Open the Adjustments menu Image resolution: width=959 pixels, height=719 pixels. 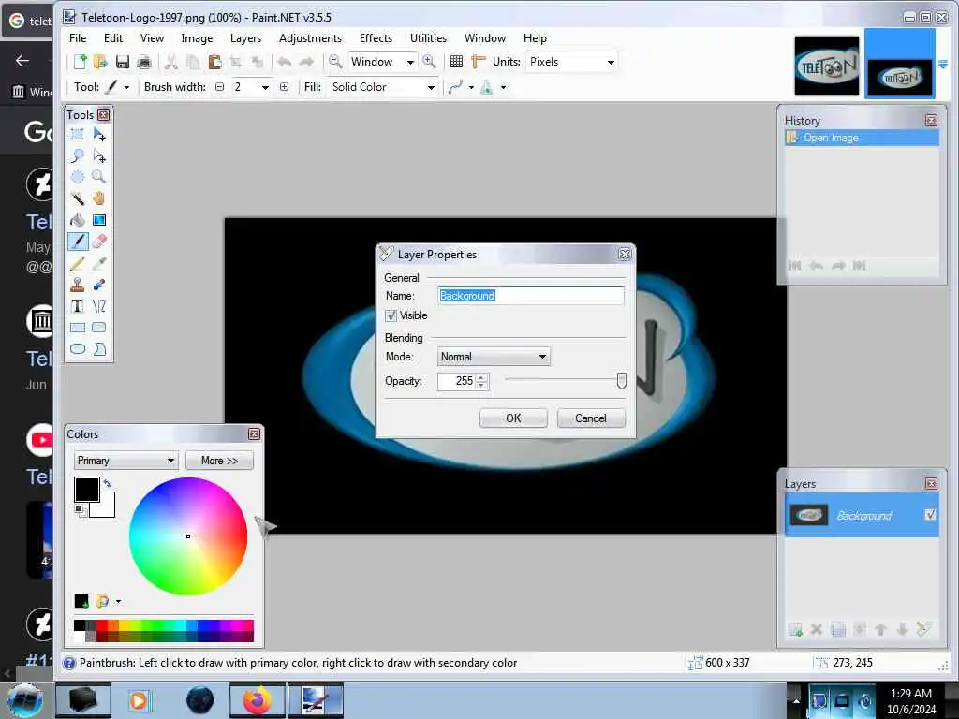pos(310,37)
